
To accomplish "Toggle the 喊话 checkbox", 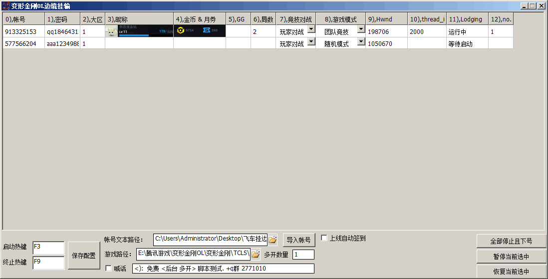I will 108,269.
